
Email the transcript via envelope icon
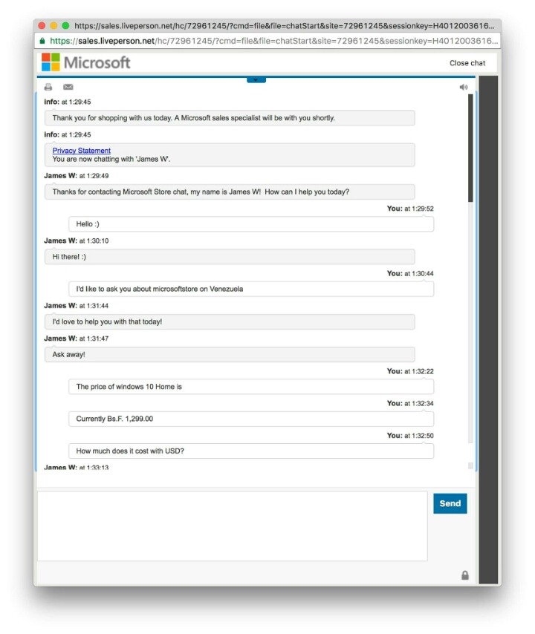[x=68, y=87]
